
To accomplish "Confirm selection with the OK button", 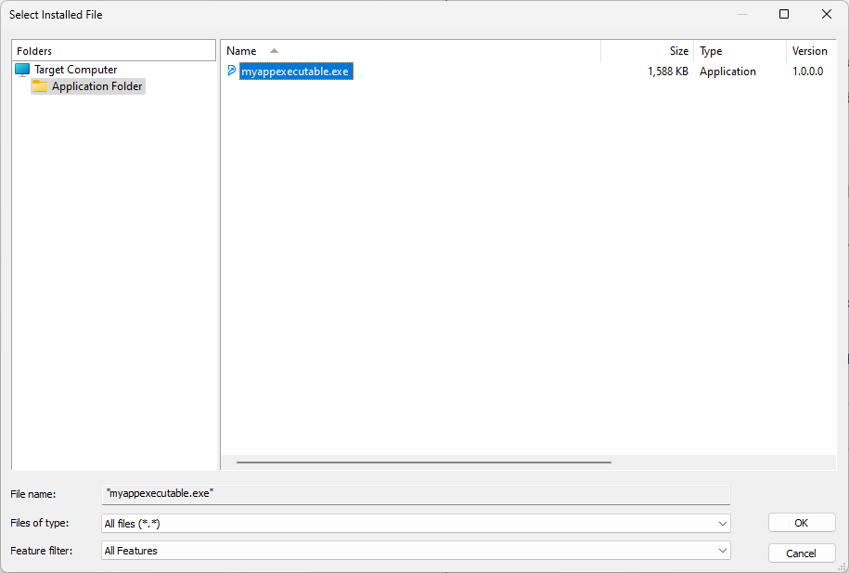I will 802,523.
